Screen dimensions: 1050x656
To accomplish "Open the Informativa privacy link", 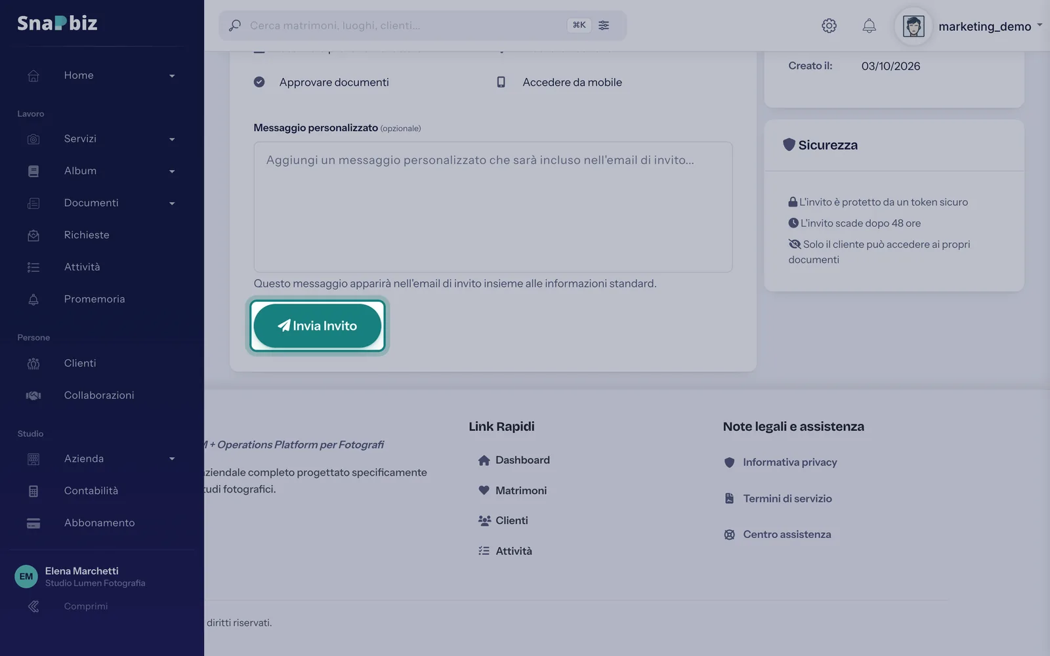I will pos(789,462).
